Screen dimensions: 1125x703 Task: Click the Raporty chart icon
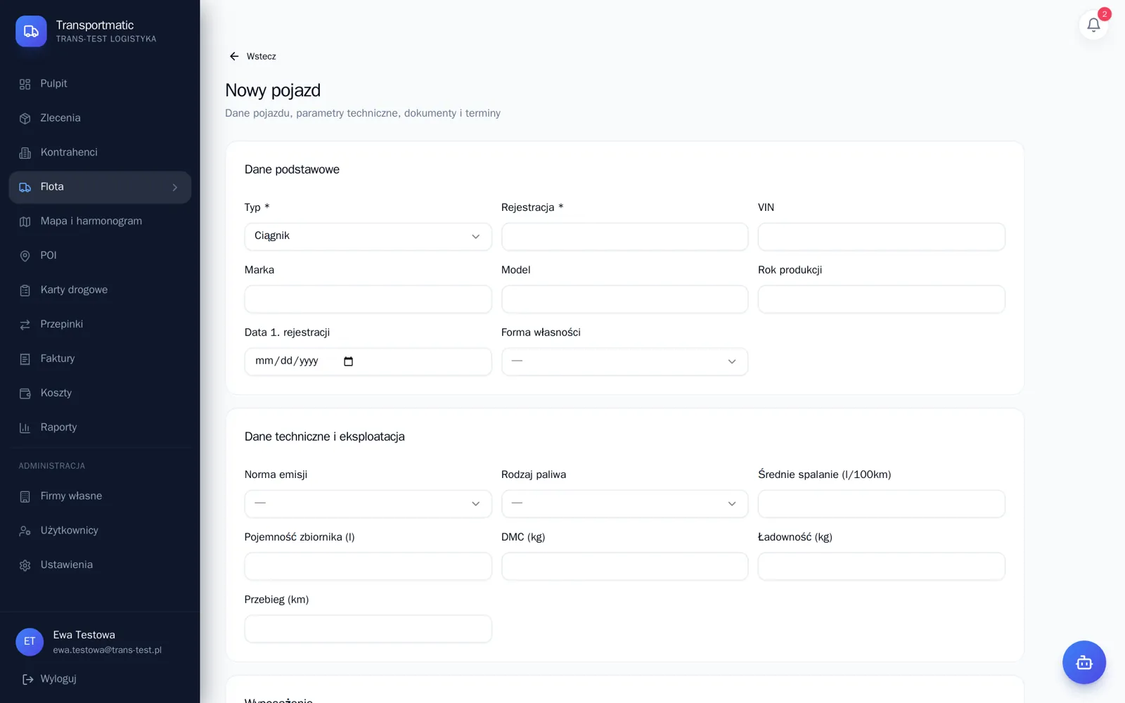(x=25, y=428)
